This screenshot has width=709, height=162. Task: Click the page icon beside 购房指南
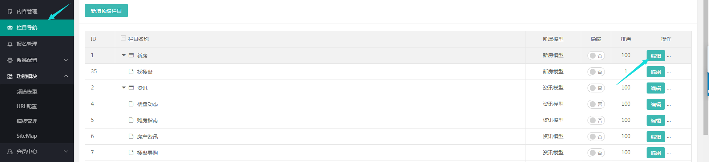coord(131,120)
